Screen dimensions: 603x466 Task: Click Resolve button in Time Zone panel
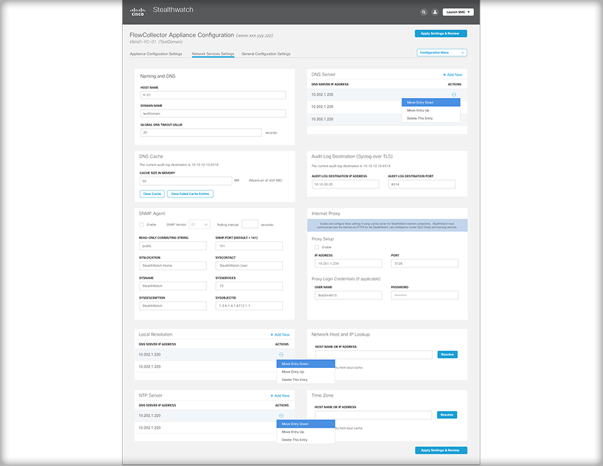447,415
